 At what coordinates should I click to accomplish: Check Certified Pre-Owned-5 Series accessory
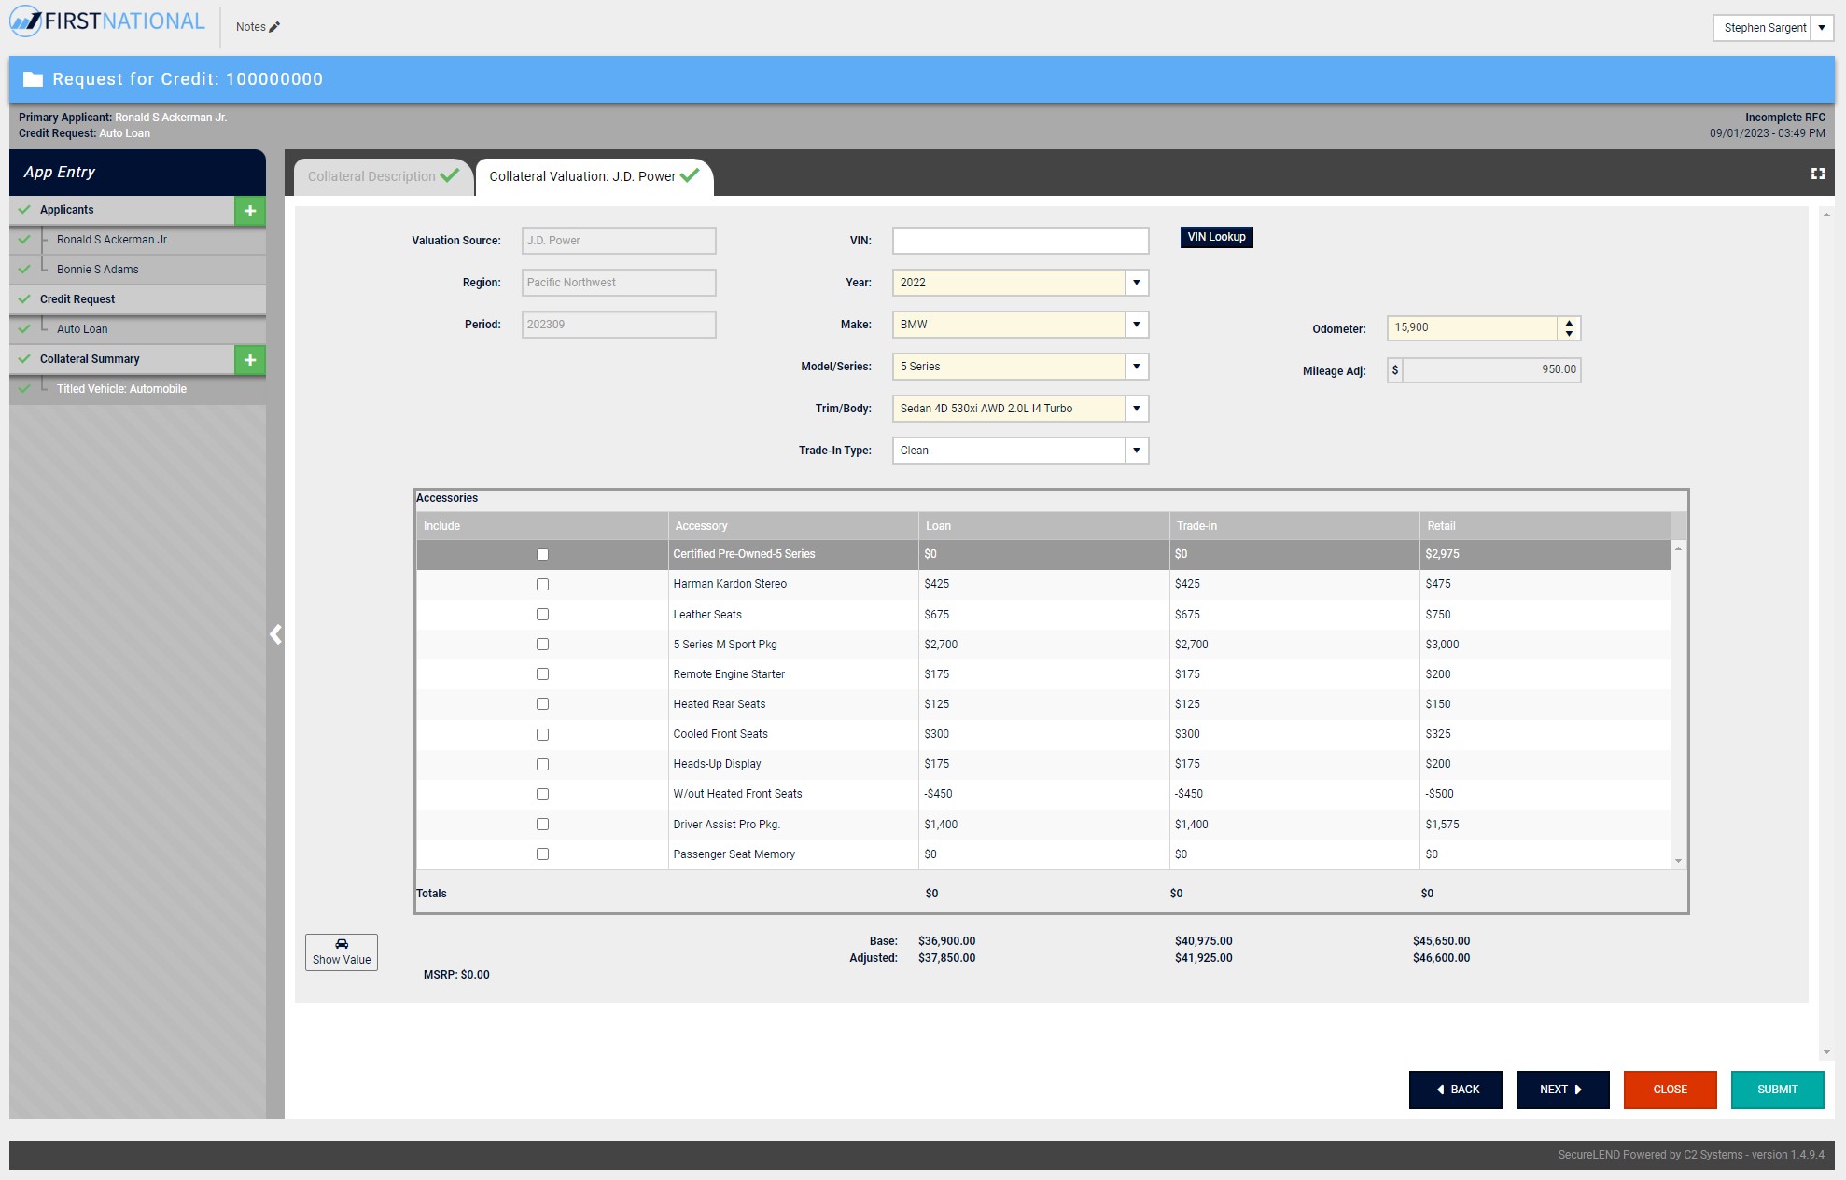pos(542,554)
